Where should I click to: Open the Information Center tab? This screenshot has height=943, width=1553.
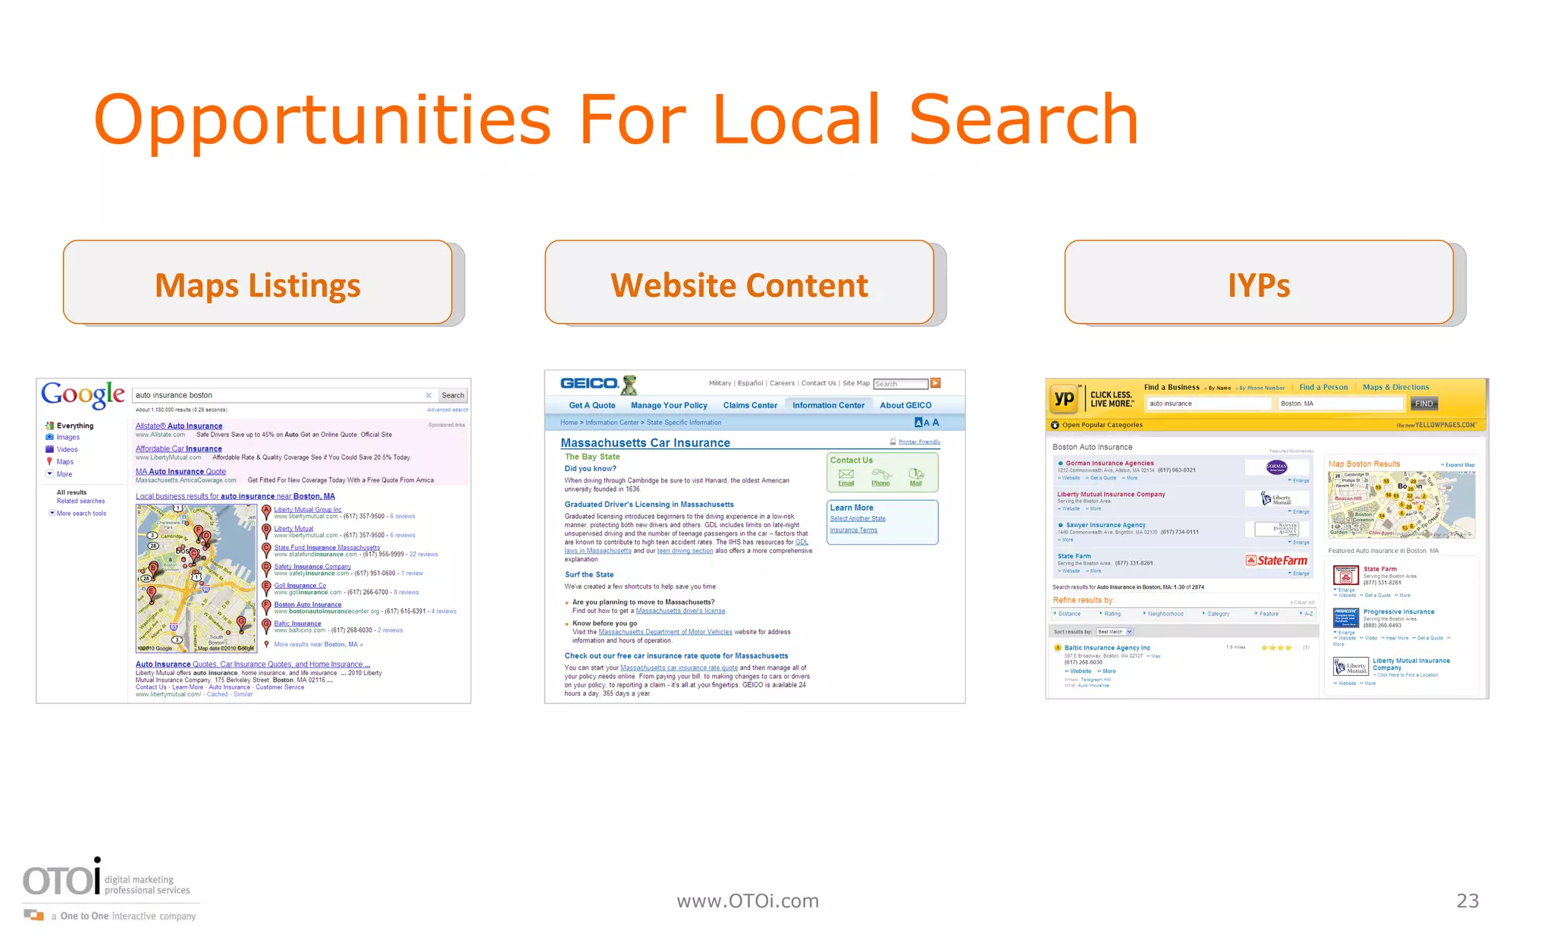point(828,405)
